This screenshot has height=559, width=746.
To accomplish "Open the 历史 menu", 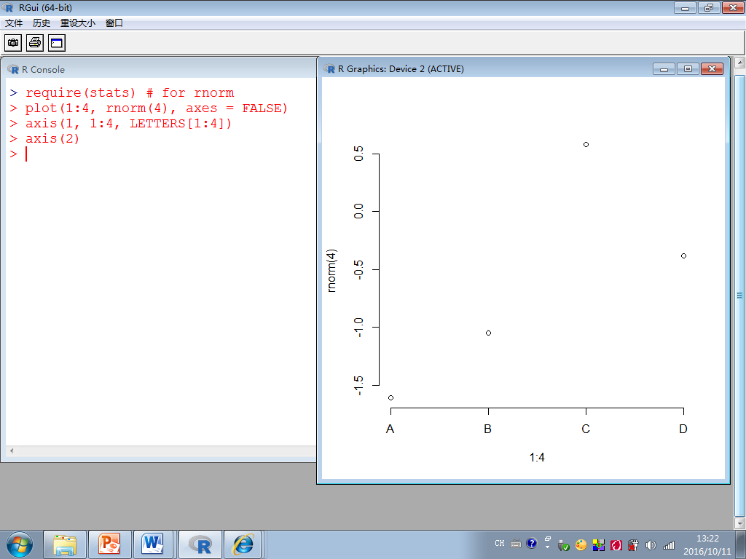I will [42, 23].
